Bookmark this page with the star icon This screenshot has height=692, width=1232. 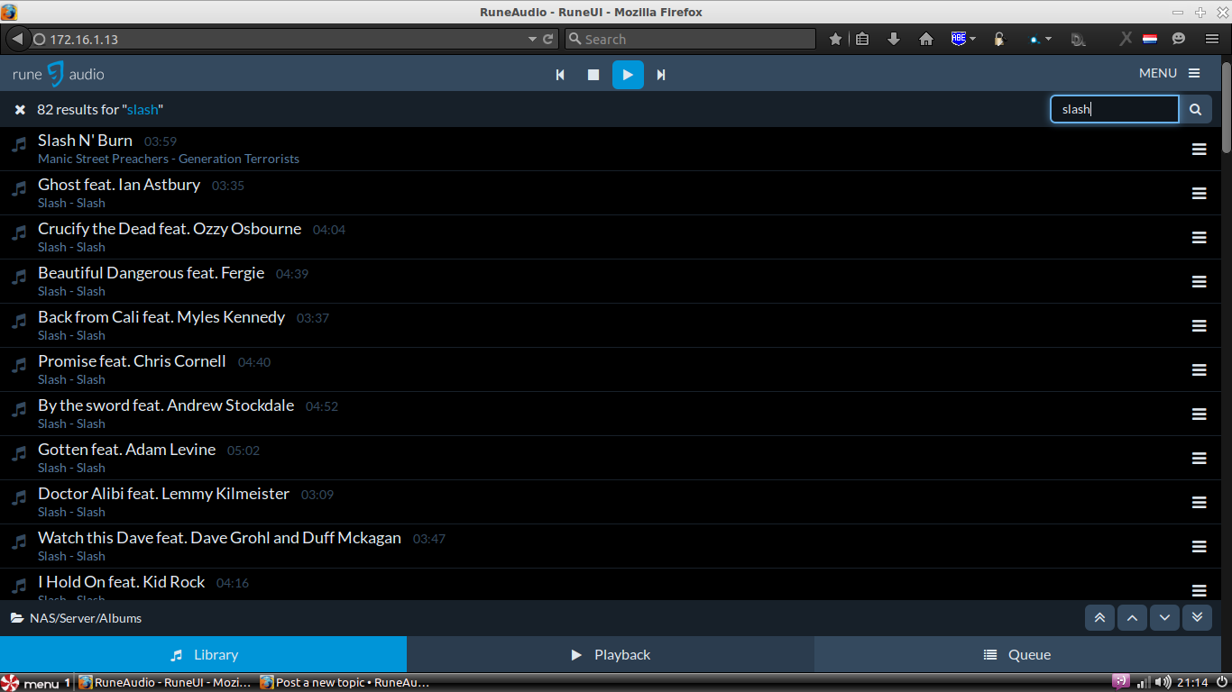coord(836,40)
